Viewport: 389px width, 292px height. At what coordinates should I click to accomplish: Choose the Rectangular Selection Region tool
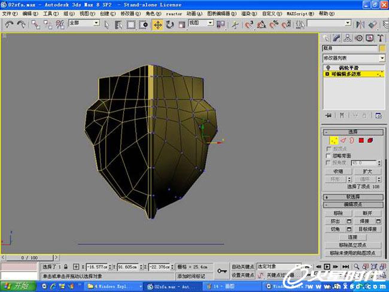click(x=131, y=25)
